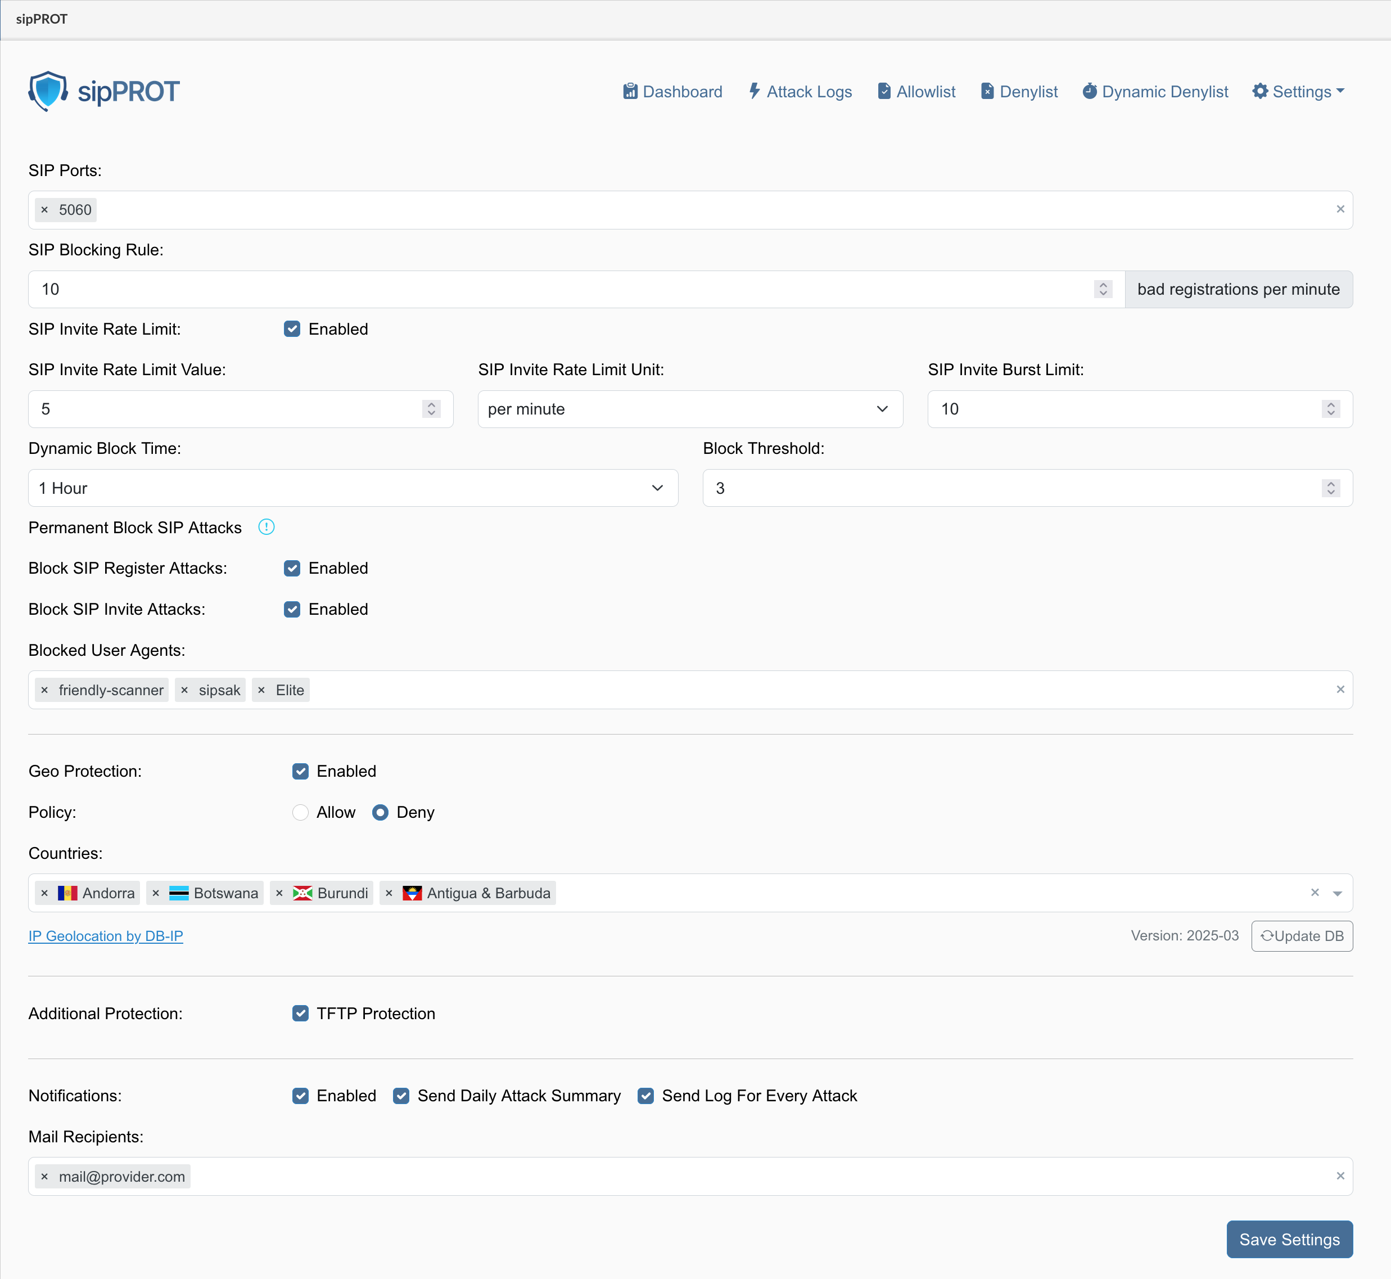Viewport: 1391px width, 1279px height.
Task: Remove Botswana from the countries list
Action: click(x=156, y=893)
